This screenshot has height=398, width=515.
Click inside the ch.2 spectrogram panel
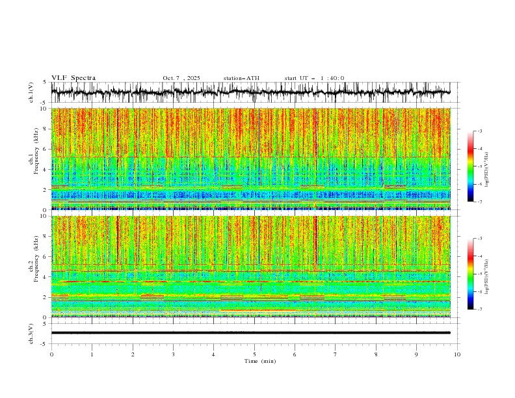pos(250,267)
